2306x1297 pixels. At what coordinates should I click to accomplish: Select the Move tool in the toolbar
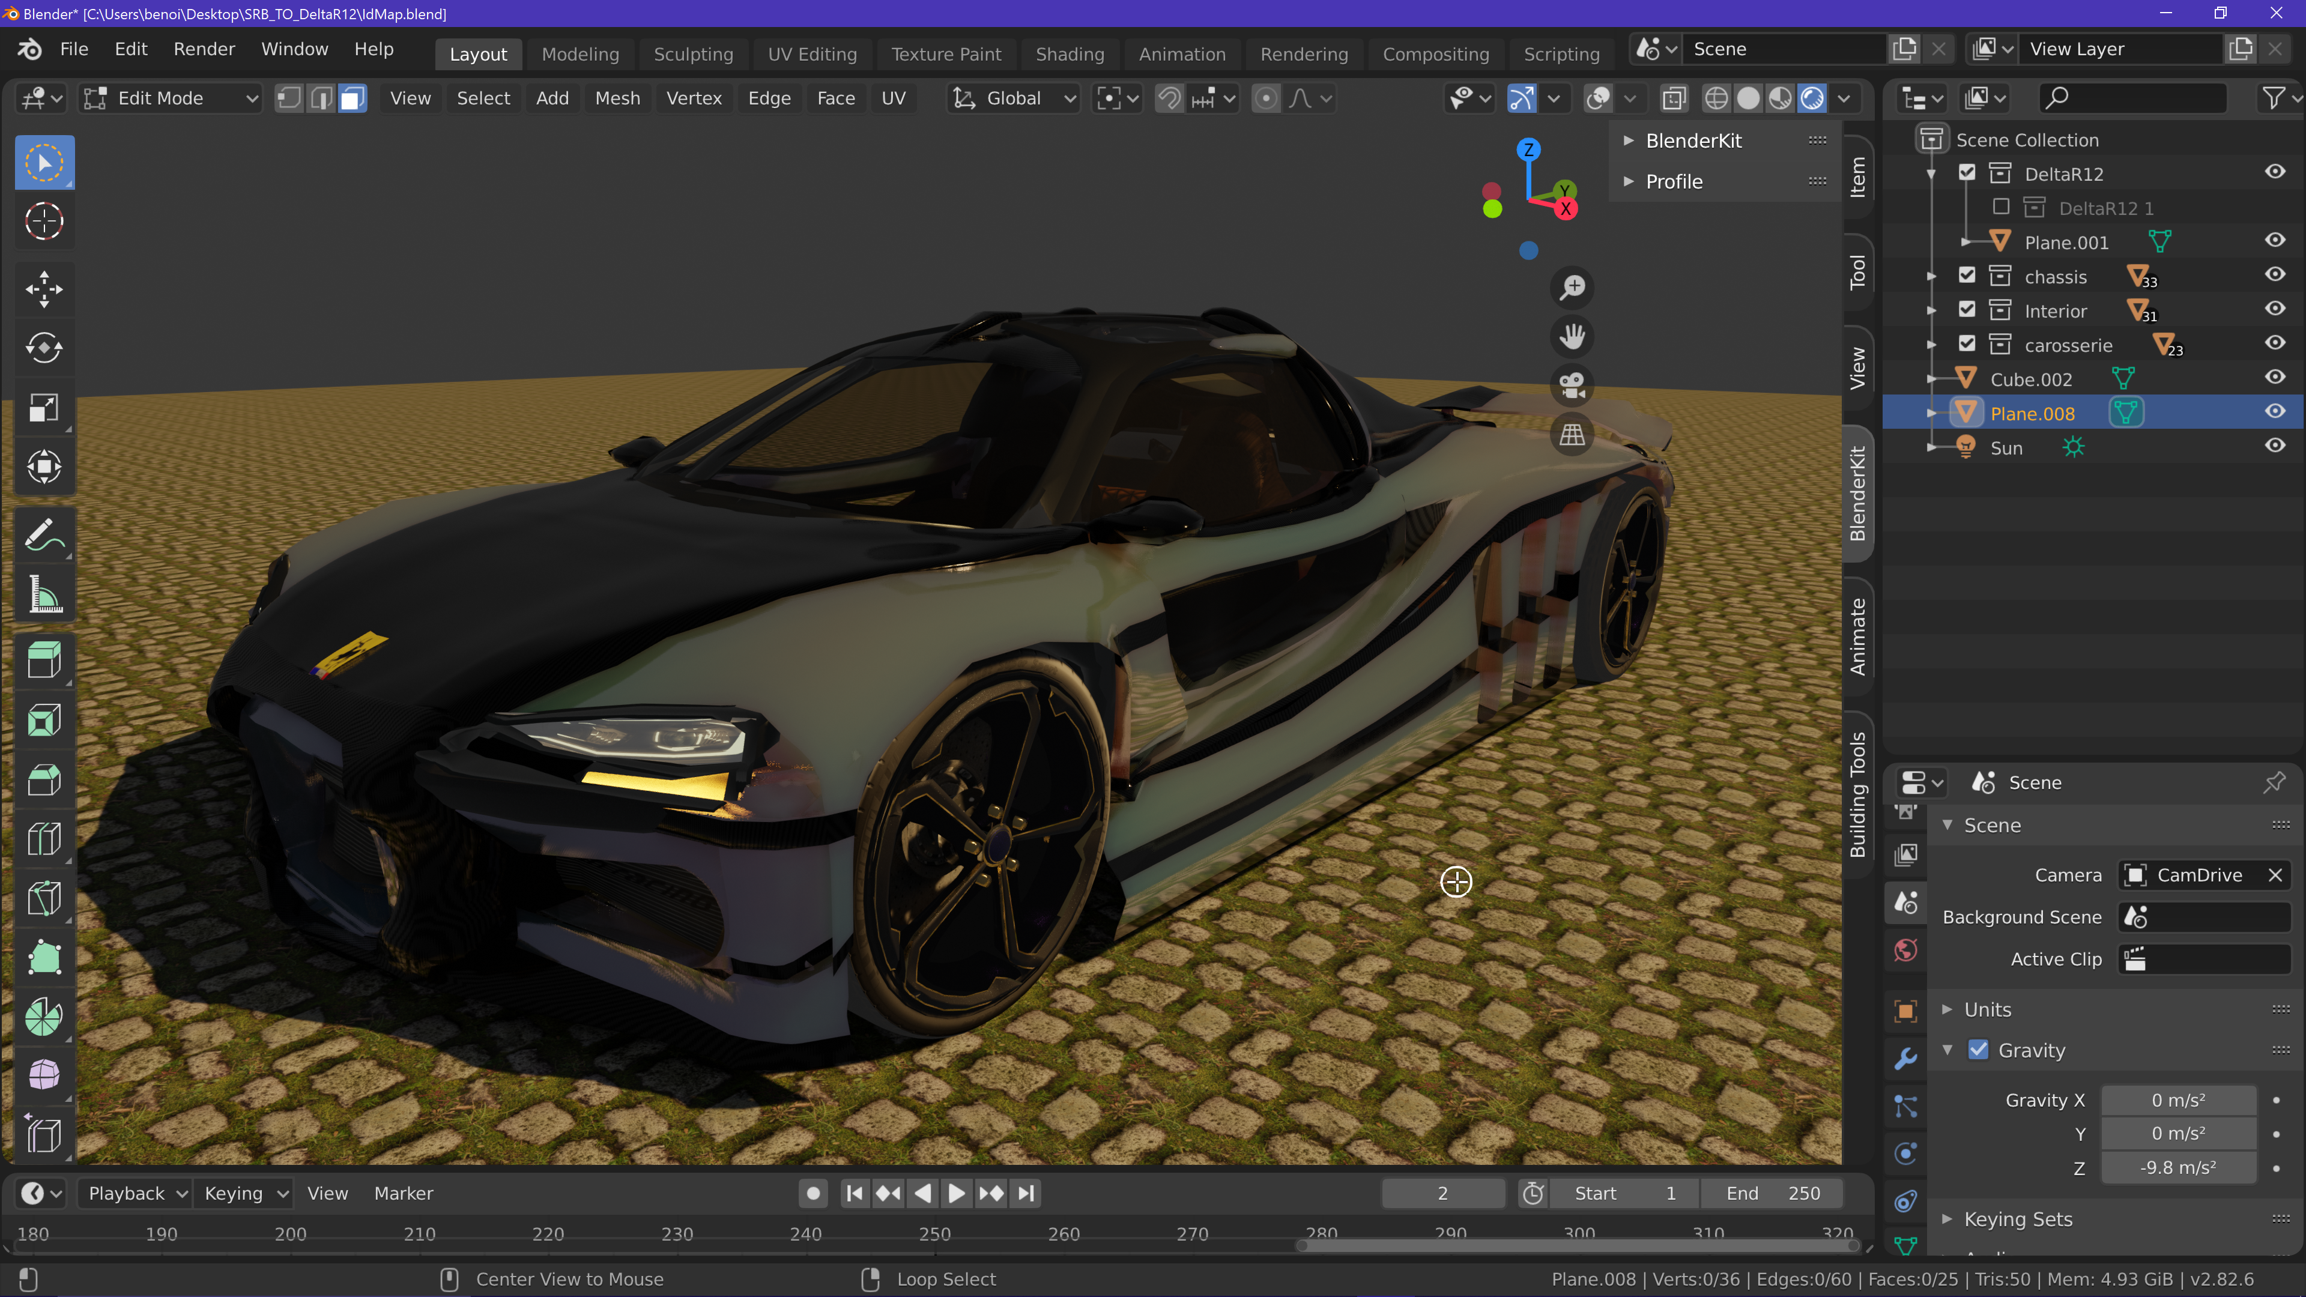click(43, 289)
